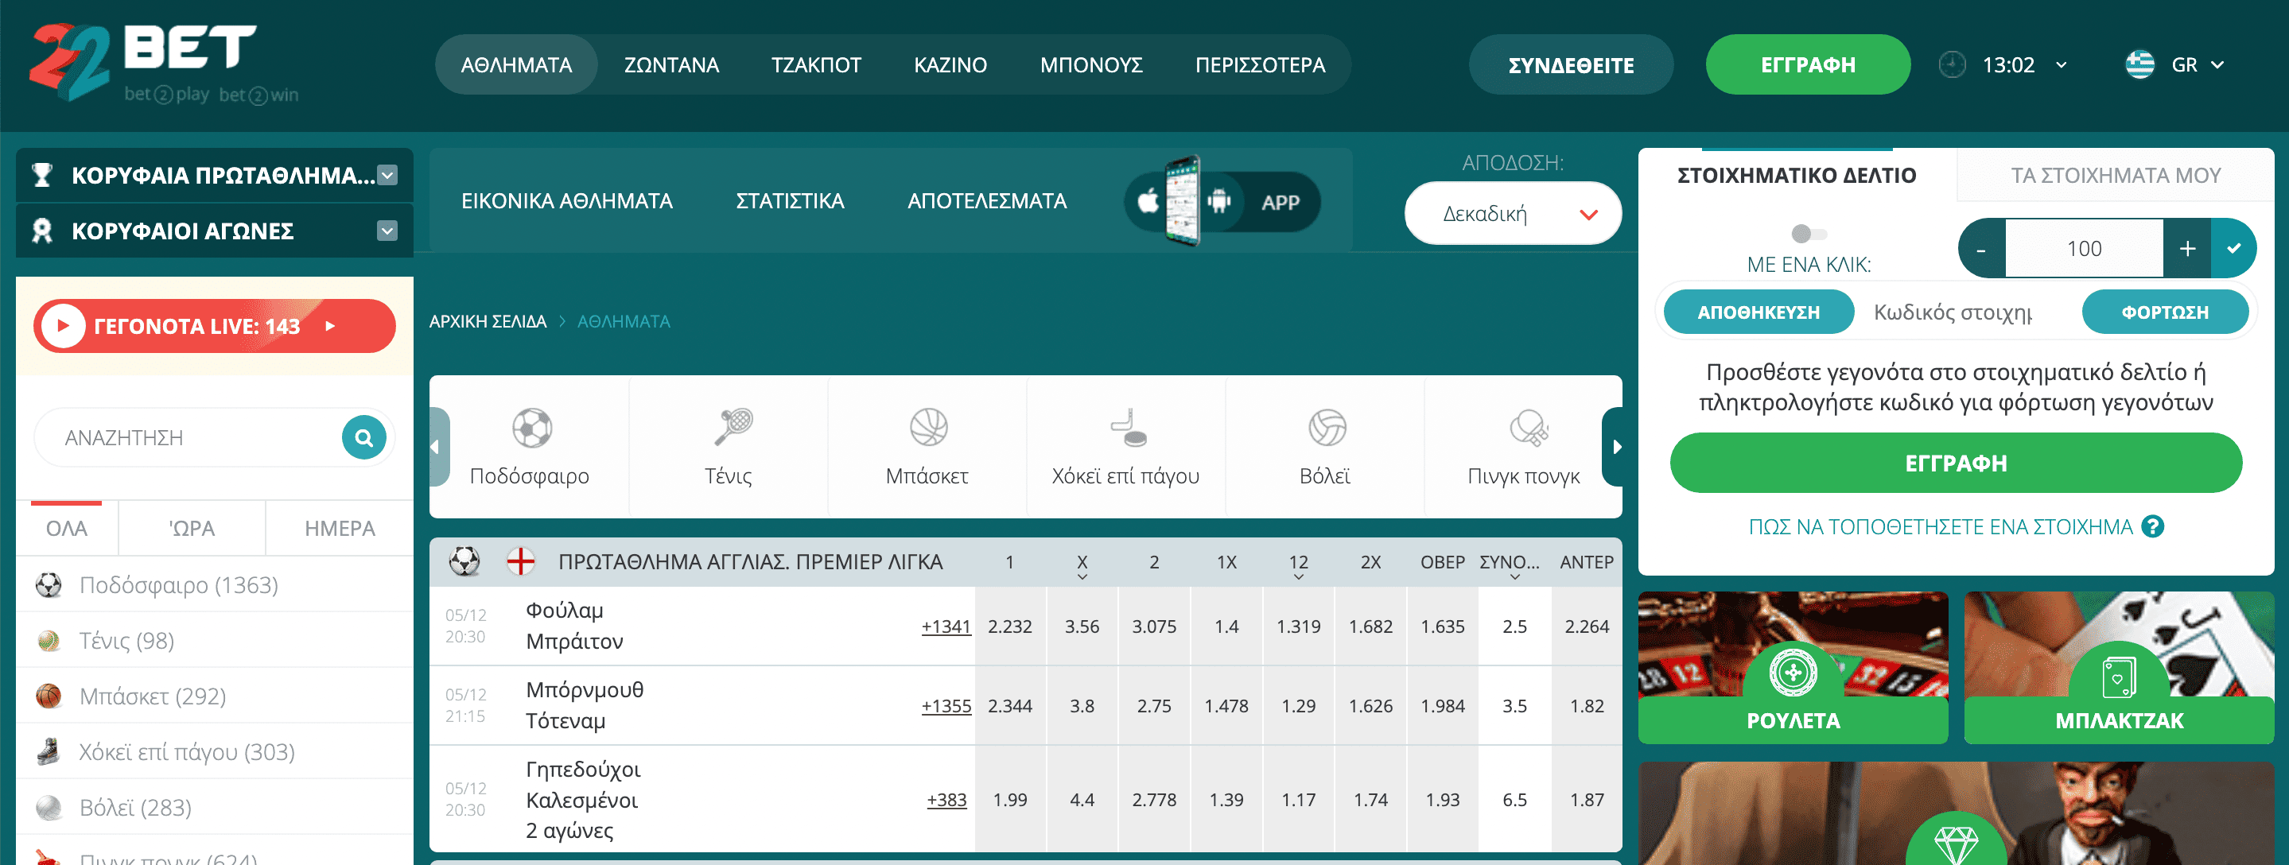Click the stake amount field showing 100
This screenshot has height=865, width=2289.
[2084, 249]
